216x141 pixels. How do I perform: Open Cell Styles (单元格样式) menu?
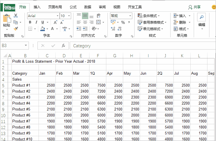point(150,29)
